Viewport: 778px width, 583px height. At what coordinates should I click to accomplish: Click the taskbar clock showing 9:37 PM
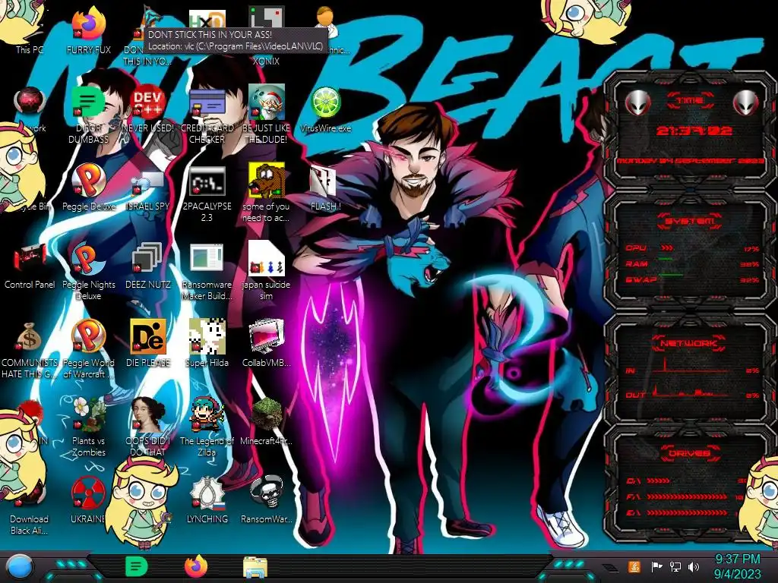point(737,566)
